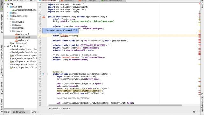Collapse the app module node
204x115 pixels.
pyautogui.click(x=5, y=4)
